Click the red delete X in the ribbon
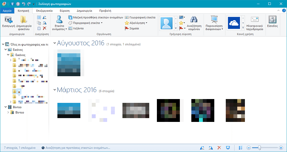287x152 pixels. (44, 29)
